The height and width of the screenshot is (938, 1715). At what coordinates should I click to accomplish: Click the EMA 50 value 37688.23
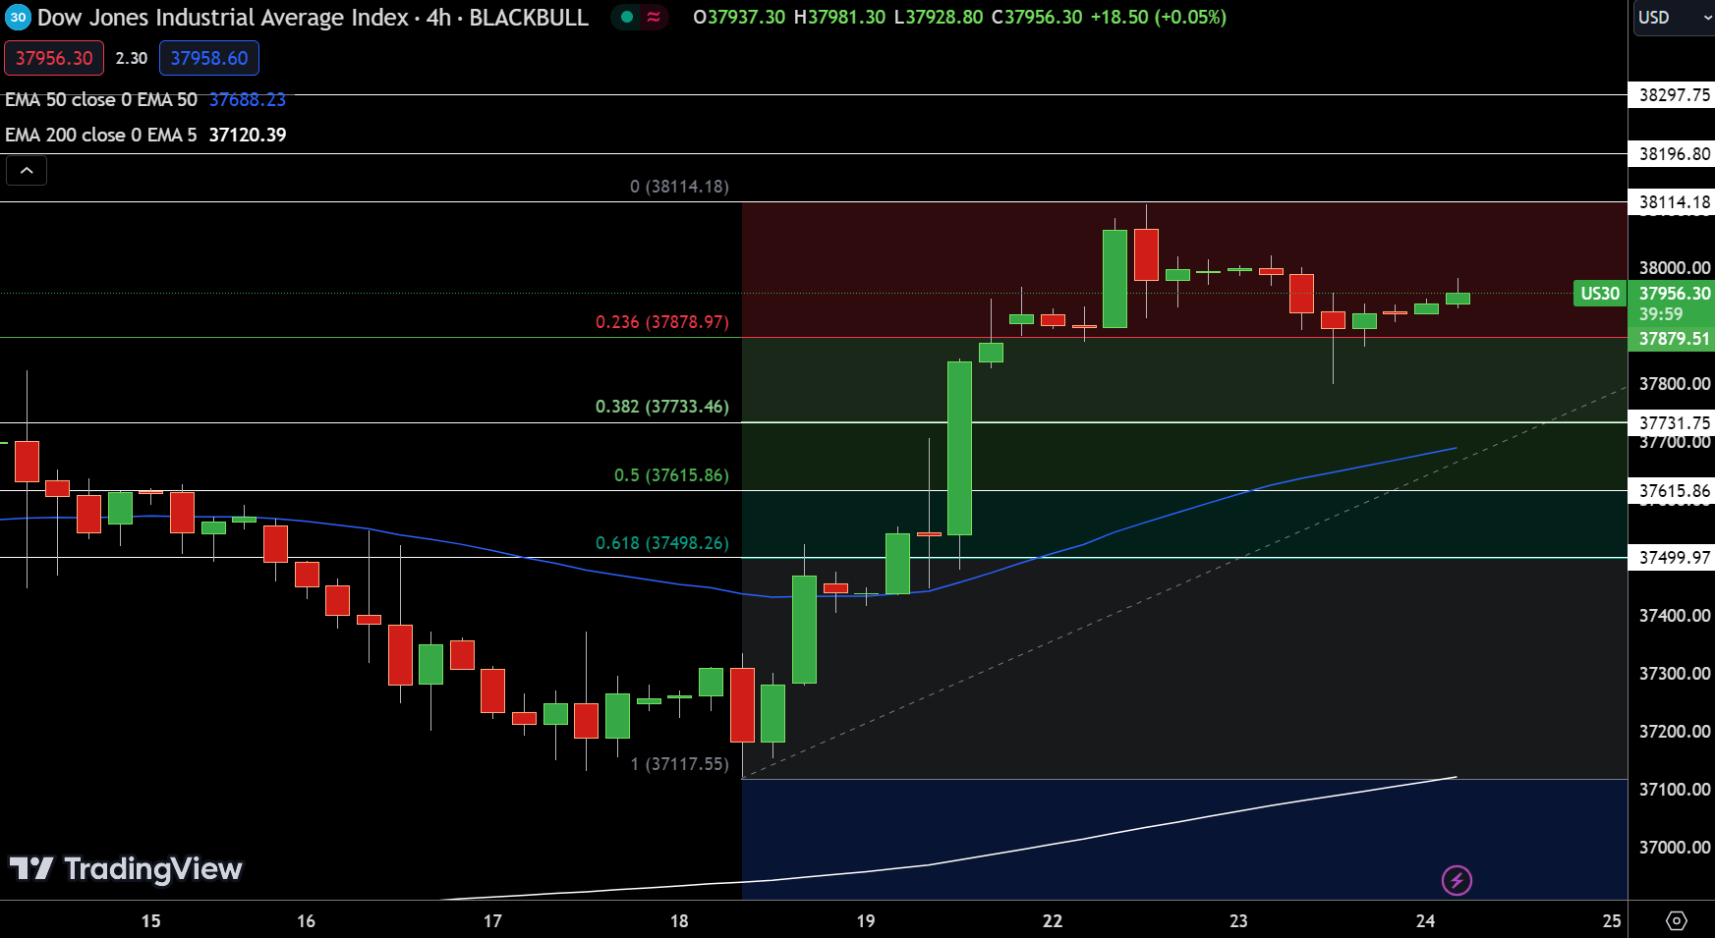[x=248, y=99]
